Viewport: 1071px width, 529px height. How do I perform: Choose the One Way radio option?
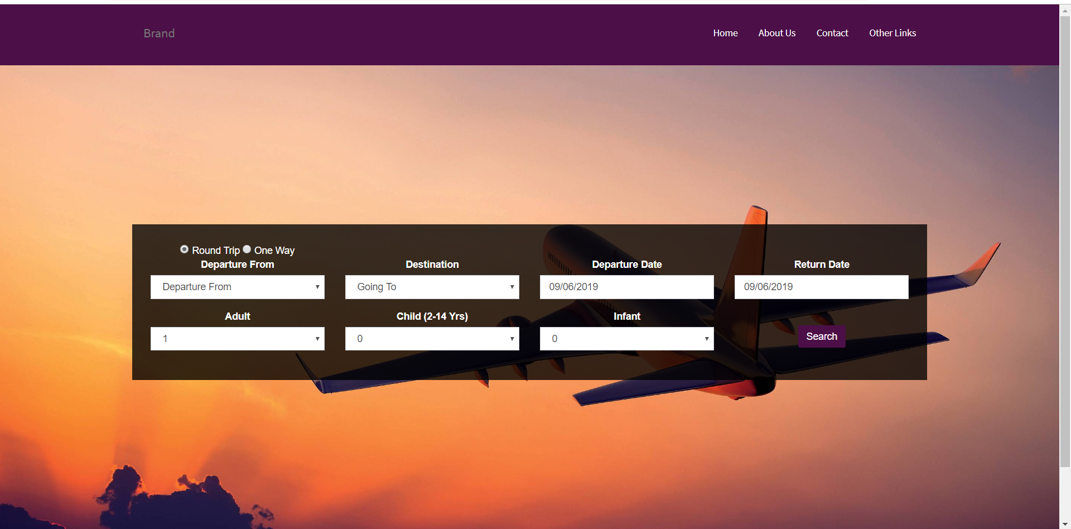coord(247,249)
